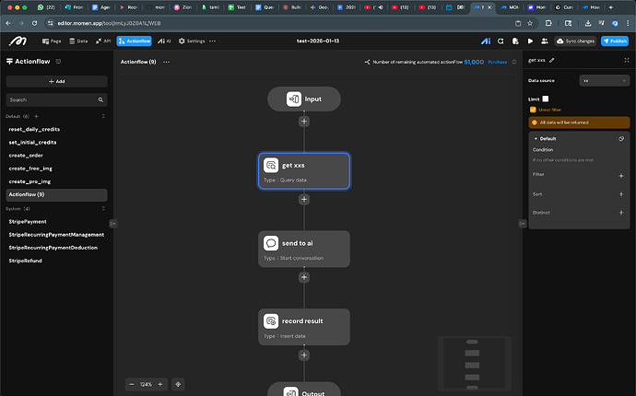Click the Preview play icon in top bar
Screen dimensions: 636x396
[530, 41]
